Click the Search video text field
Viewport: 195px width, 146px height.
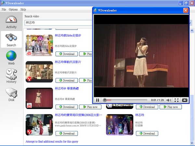[x=58, y=23]
